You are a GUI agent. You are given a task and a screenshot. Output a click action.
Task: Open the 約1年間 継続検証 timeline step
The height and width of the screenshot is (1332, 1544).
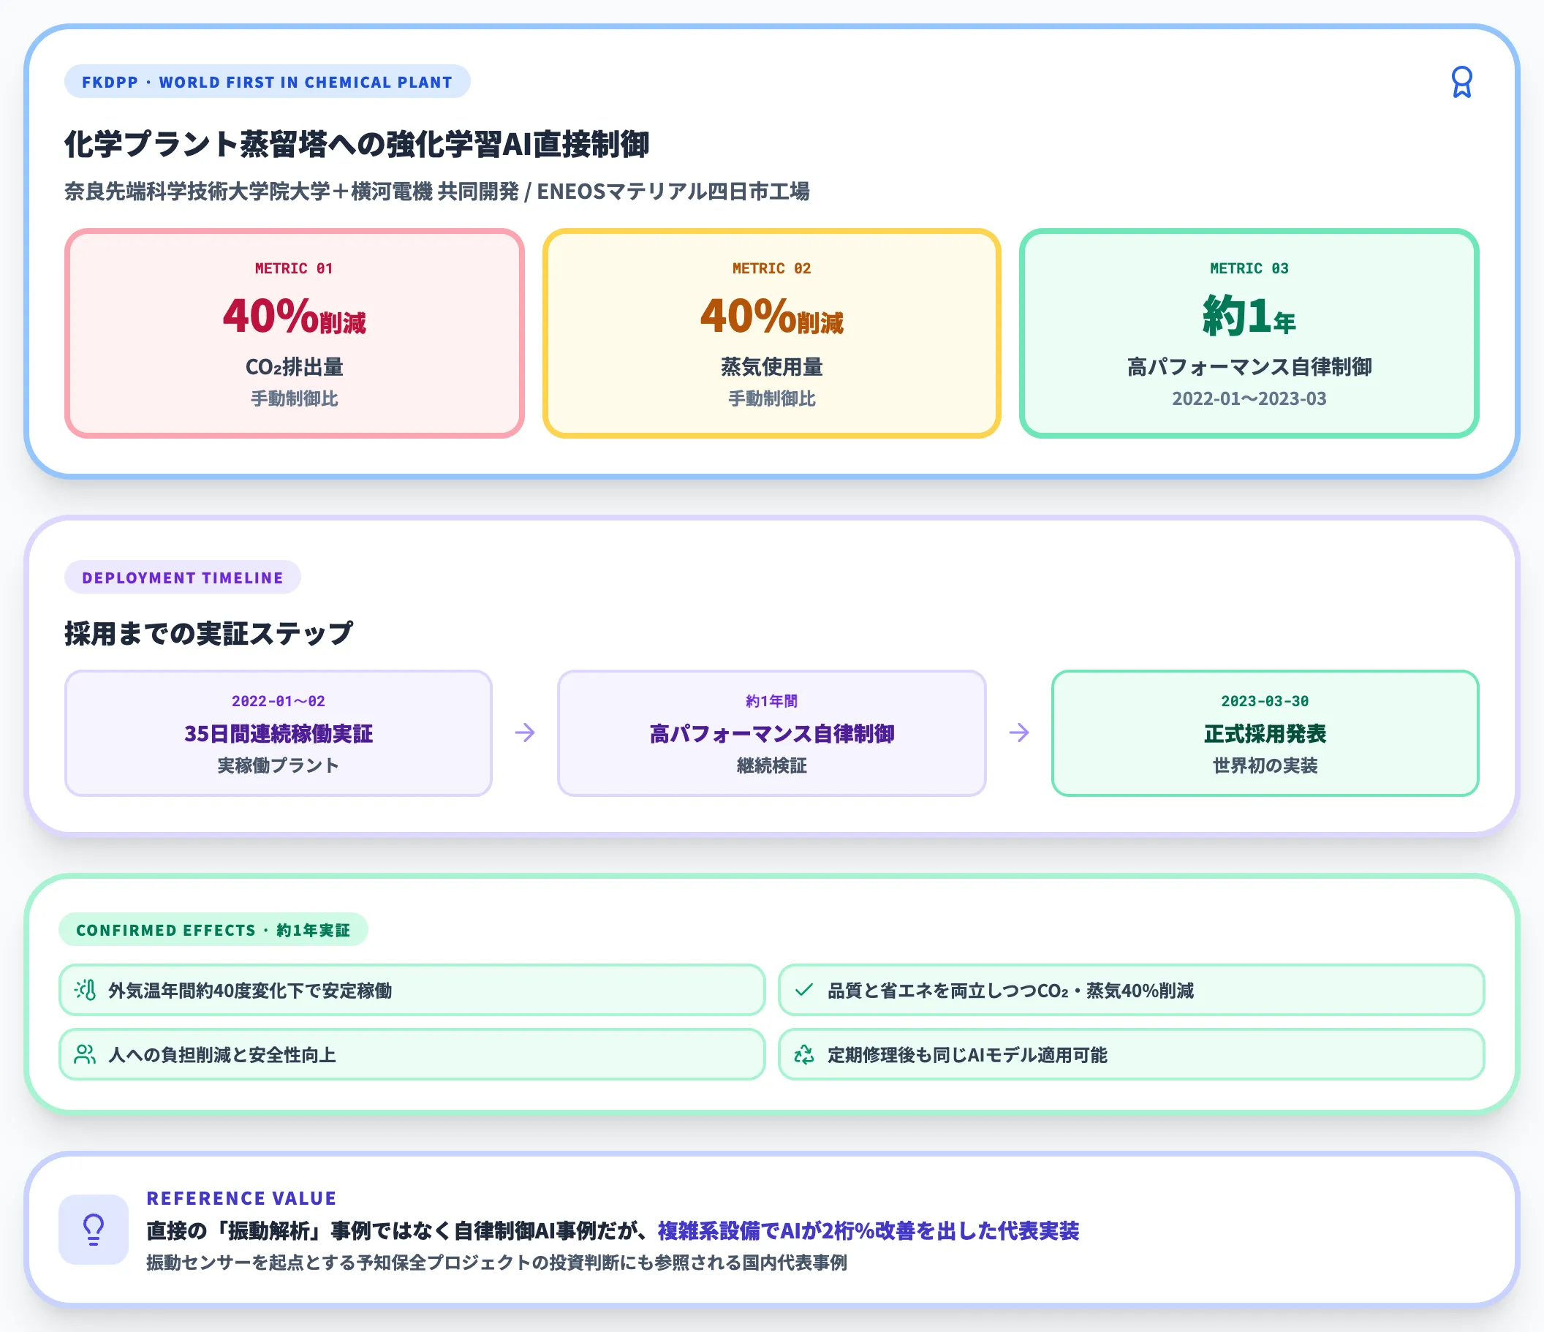tap(771, 733)
